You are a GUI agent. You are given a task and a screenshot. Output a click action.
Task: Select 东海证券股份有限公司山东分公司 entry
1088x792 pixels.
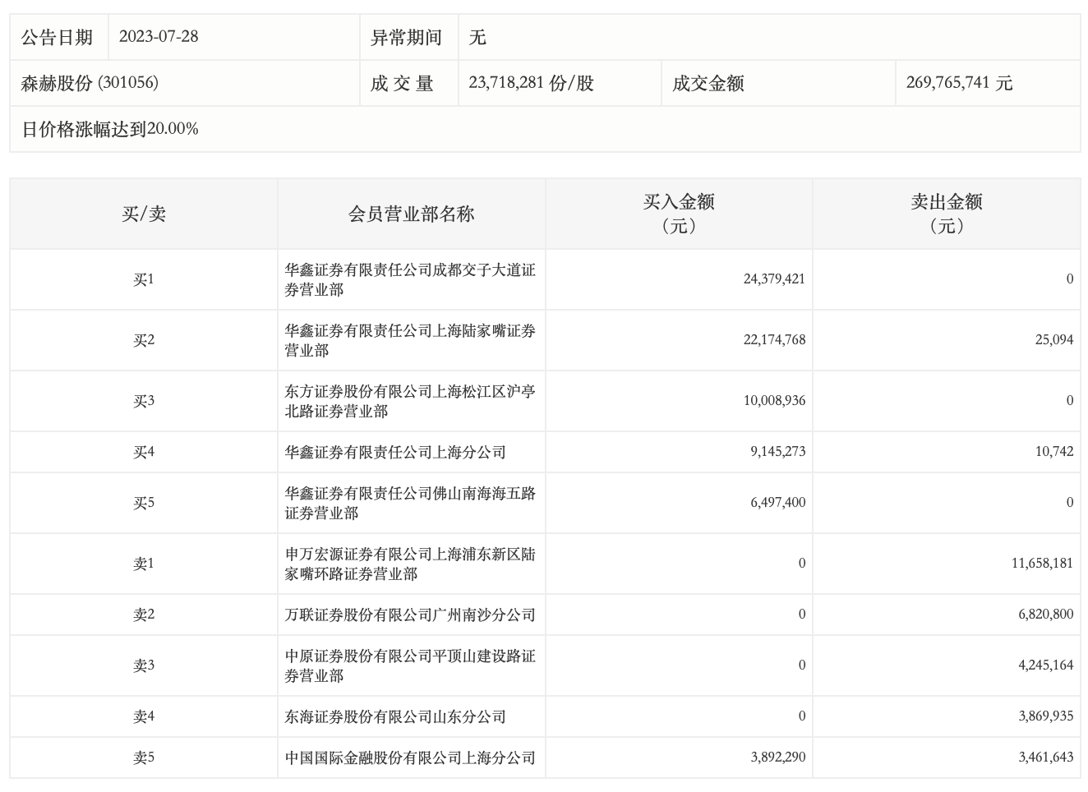click(x=395, y=716)
